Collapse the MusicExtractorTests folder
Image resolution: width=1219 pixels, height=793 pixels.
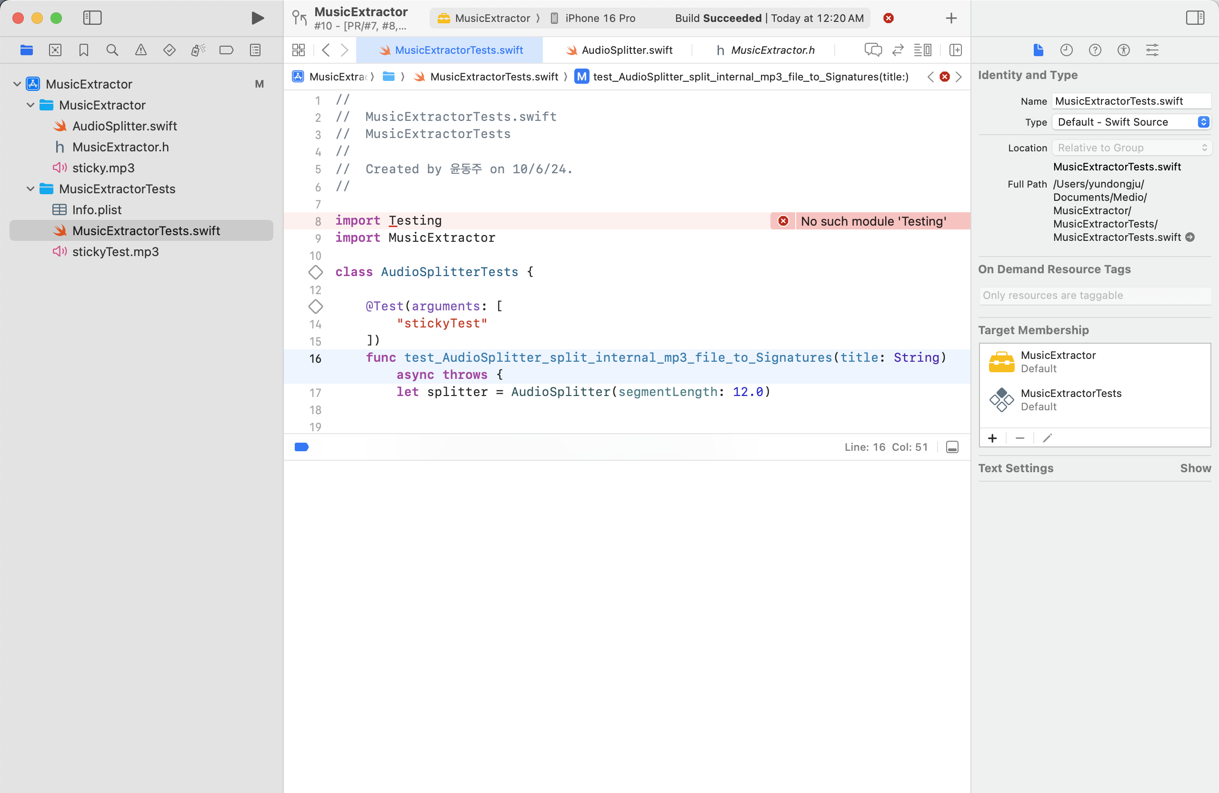pyautogui.click(x=31, y=189)
